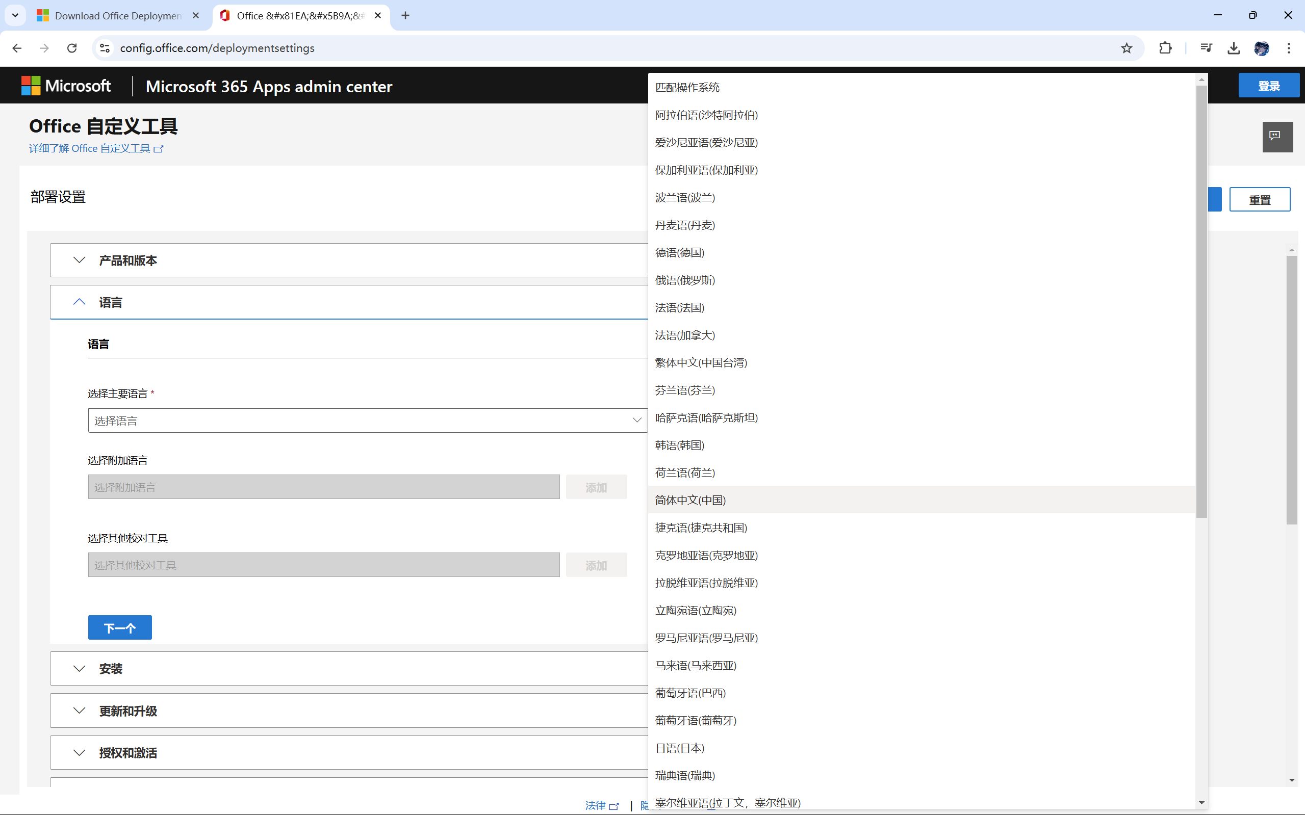Select 爱沙尼亚语(爱沙尼亚) from the list
Image resolution: width=1305 pixels, height=815 pixels.
pos(922,142)
